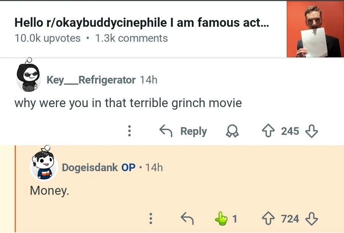This screenshot has height=233, width=344.
Task: Tap Key___Refrigerator's avatar icon
Action: tap(28, 76)
